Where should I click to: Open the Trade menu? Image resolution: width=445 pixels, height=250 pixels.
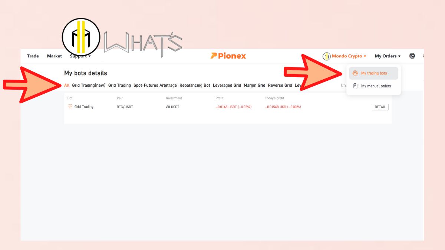pyautogui.click(x=33, y=56)
